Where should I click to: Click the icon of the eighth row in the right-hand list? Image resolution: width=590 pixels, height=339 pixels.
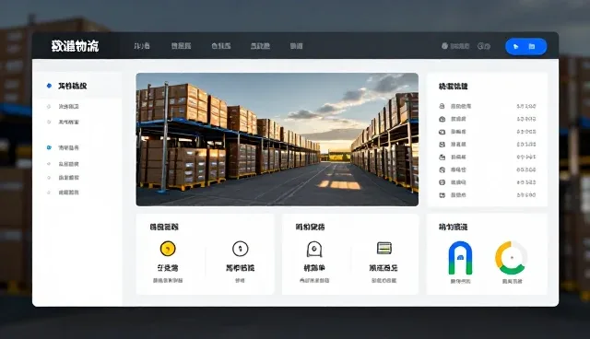[x=442, y=195]
